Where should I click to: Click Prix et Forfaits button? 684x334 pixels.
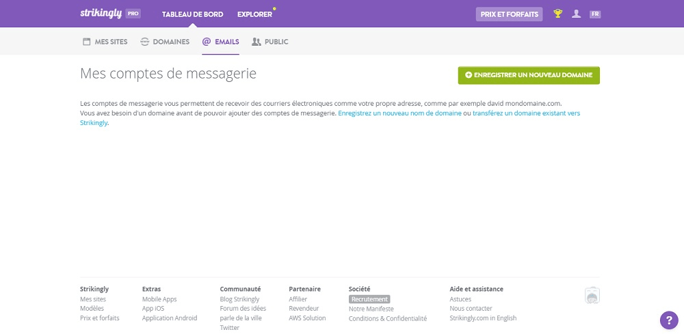[x=509, y=14]
